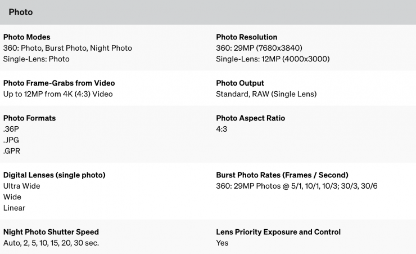
Task: Click the Photo Formats heading
Action: pos(29,118)
